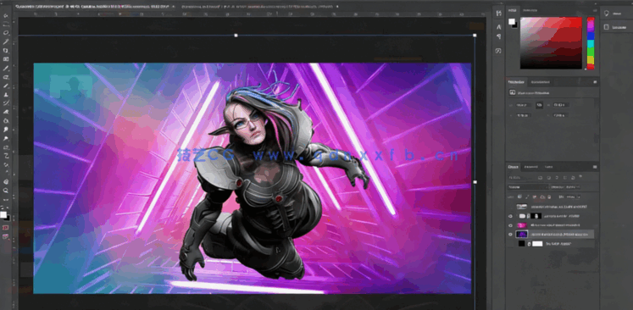Filter layers by smart objects icon
This screenshot has height=310, width=633.
(x=574, y=178)
